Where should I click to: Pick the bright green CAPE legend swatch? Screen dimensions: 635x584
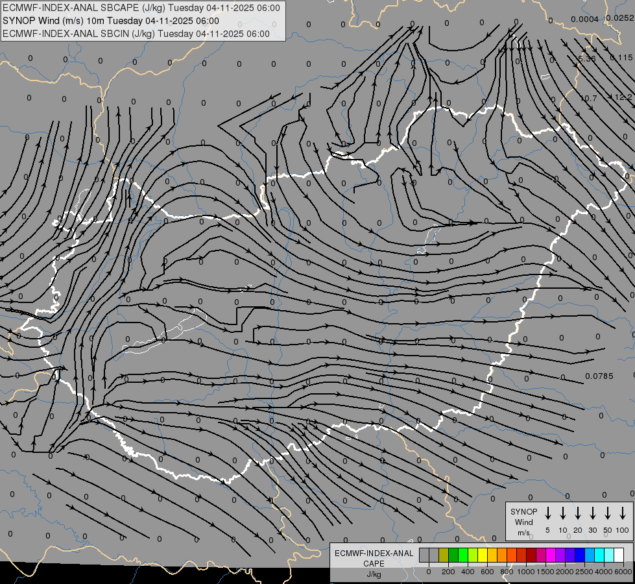(463, 555)
